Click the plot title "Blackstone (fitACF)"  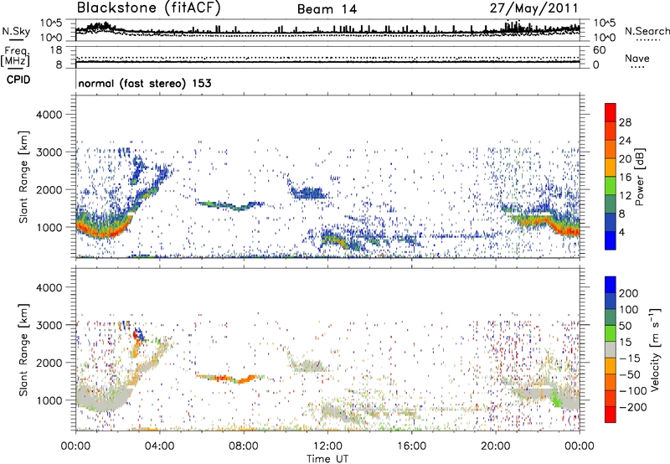148,8
